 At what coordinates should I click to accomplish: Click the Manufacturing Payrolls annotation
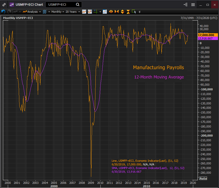[x=159, y=67]
